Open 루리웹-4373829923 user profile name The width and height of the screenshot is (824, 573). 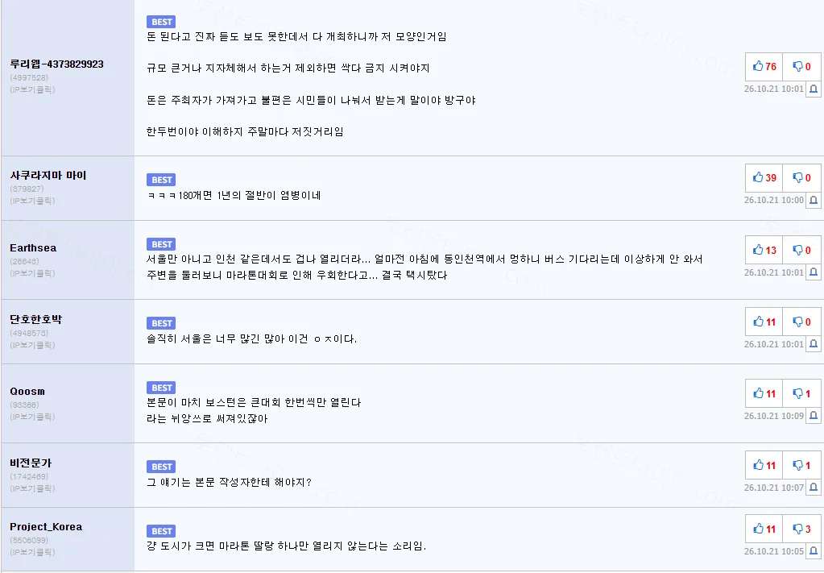[x=56, y=64]
